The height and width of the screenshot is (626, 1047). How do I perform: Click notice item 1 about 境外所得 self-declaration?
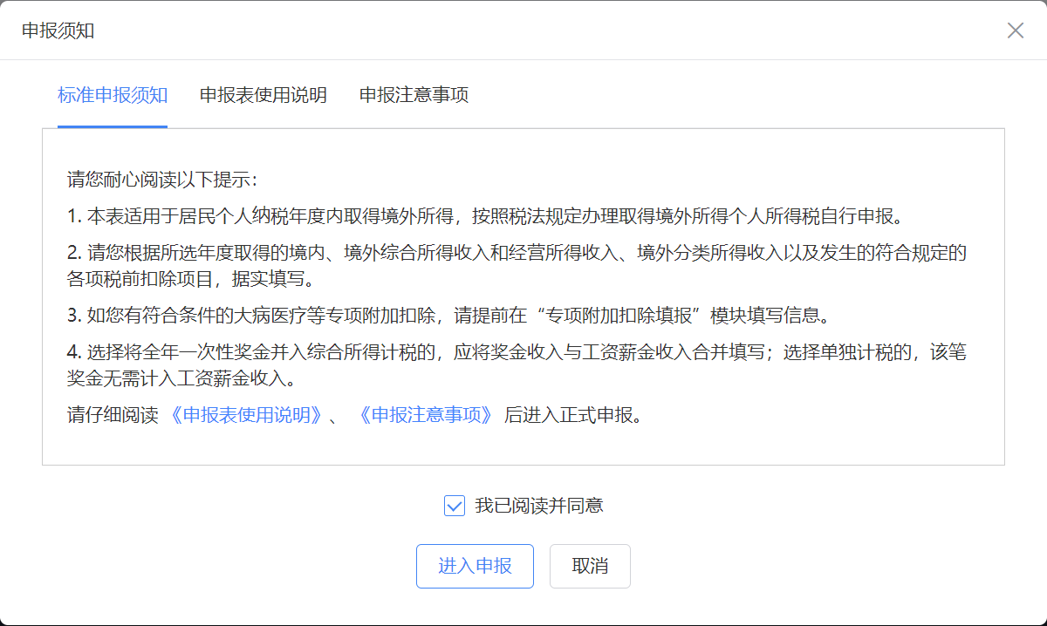click(x=484, y=216)
